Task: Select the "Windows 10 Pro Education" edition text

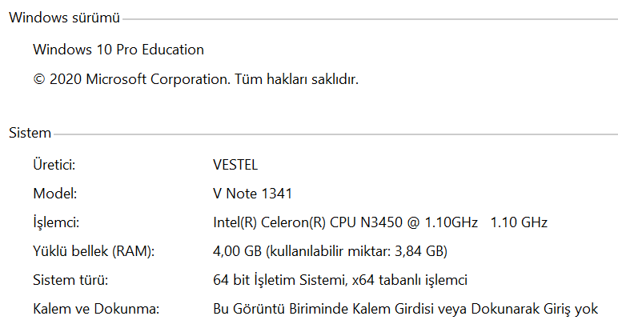Action: pyautogui.click(x=118, y=50)
